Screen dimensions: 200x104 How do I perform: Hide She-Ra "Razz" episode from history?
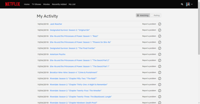point(159,36)
